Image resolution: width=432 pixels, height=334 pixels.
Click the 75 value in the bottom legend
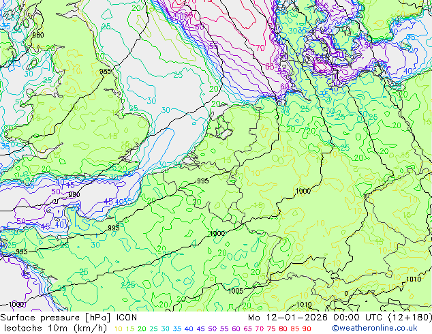click(271, 329)
